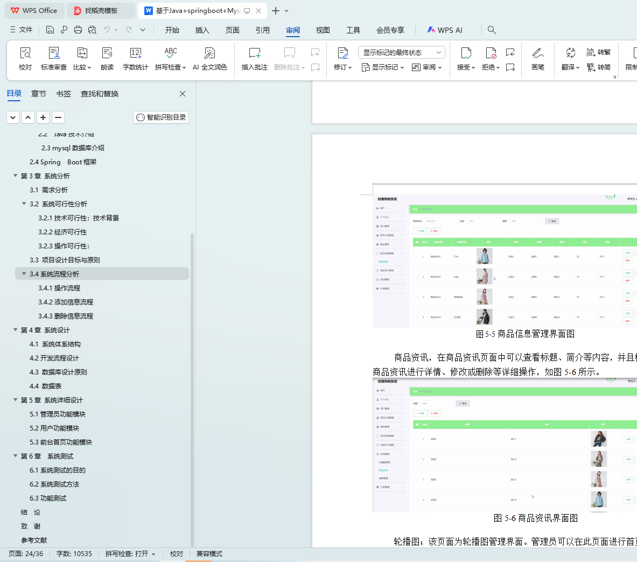Viewport: 637px width, 562px height.
Task: Click the WPS AI button
Action: (x=444, y=30)
